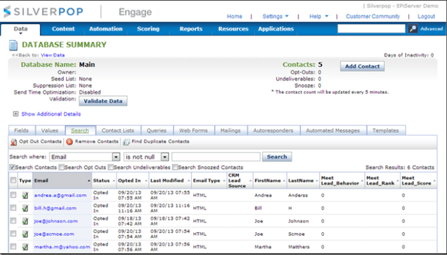Image resolution: width=447 pixels, height=255 pixels.
Task: Click the search value input field
Action: coord(216,157)
